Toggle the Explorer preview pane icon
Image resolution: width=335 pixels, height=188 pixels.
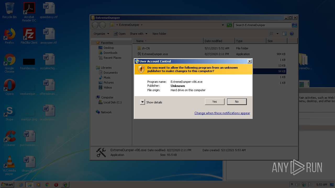point(284,34)
